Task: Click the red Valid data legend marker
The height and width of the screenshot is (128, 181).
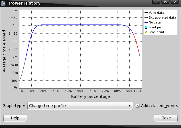Action: [146, 13]
